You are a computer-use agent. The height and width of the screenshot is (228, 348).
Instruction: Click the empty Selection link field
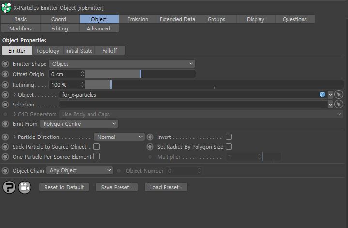point(193,105)
